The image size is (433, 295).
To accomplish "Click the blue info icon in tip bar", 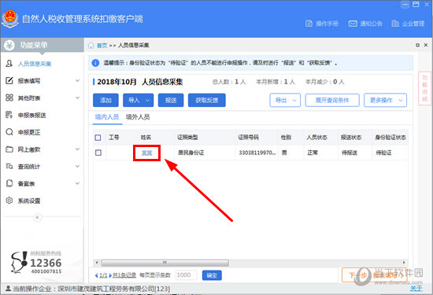I will (95, 63).
